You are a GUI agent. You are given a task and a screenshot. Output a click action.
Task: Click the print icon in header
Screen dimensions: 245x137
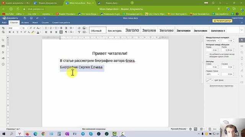(31, 18)
